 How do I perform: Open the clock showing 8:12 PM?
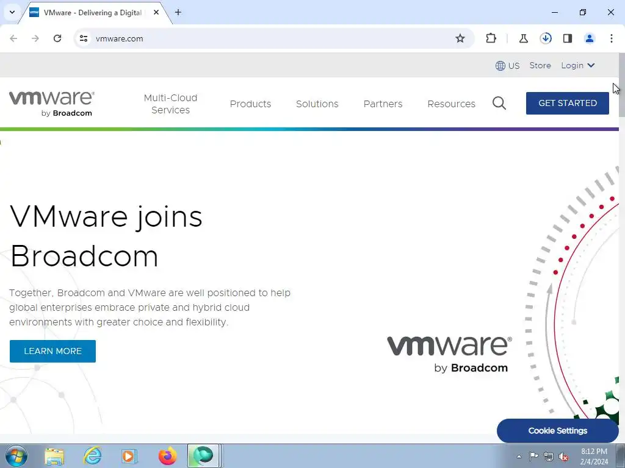pos(594,456)
